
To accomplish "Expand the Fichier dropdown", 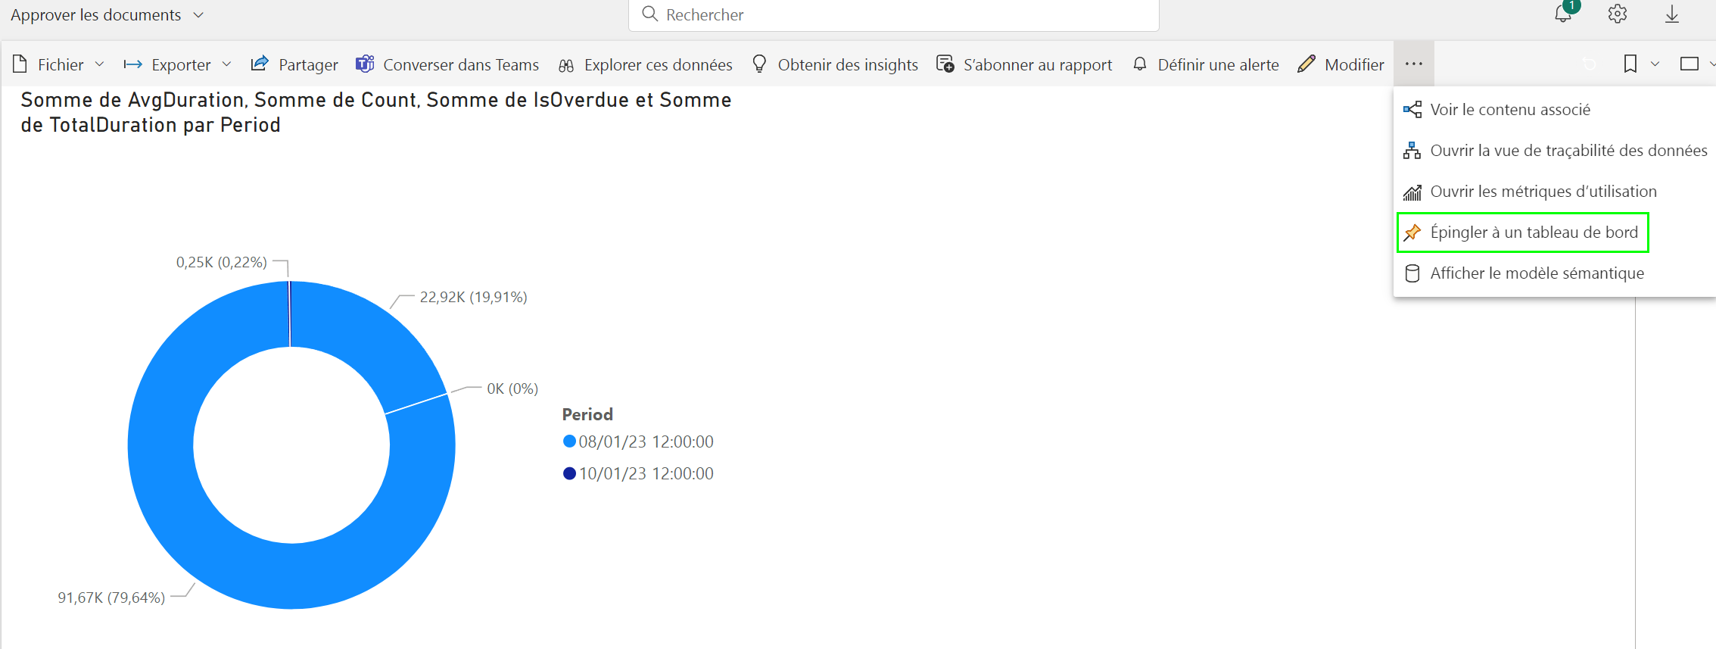I will (100, 64).
